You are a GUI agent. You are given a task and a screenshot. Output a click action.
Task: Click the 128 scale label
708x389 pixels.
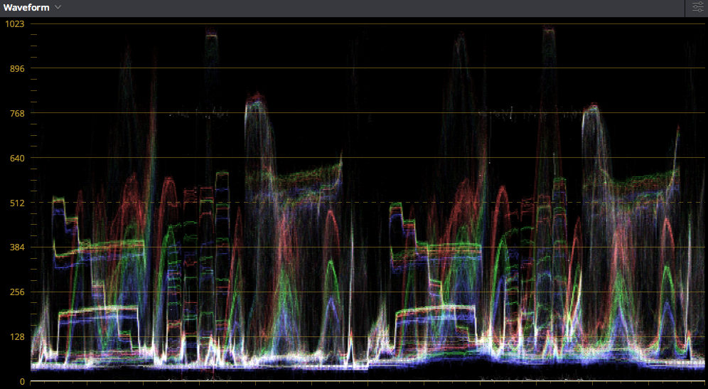point(17,337)
